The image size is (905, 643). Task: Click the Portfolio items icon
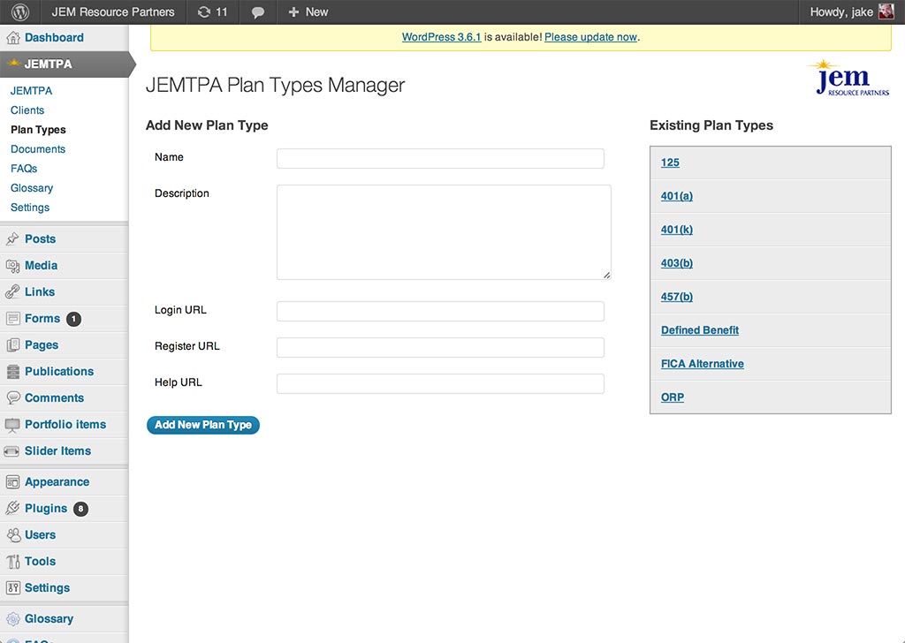(x=12, y=425)
